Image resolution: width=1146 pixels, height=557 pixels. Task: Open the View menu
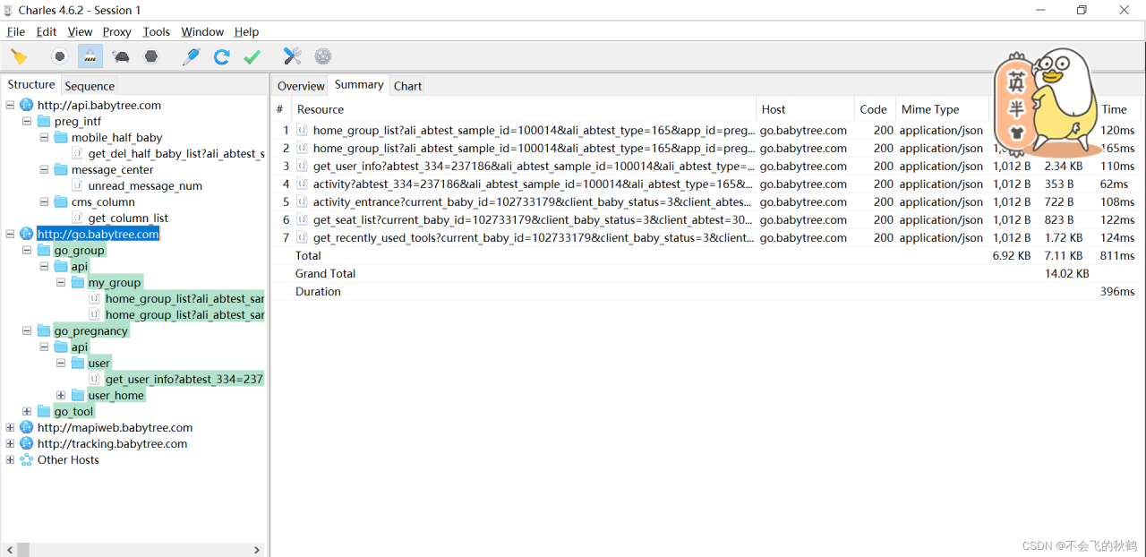coord(80,31)
